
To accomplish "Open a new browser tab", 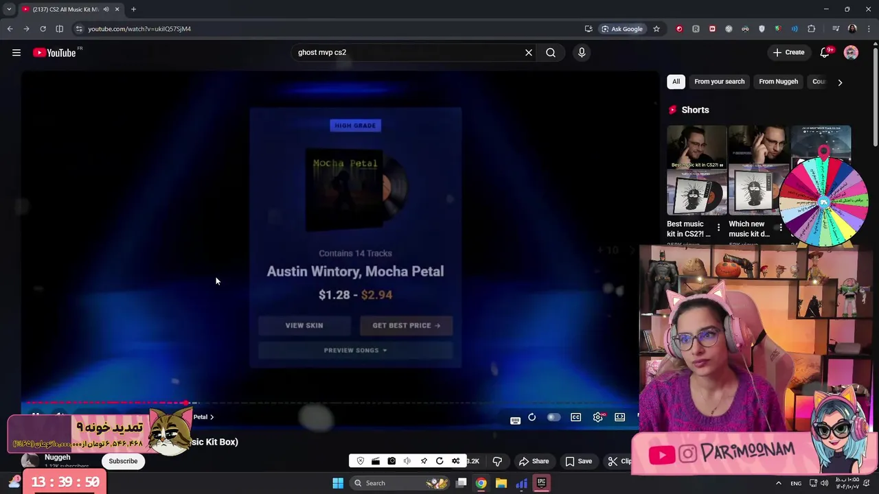I will point(133,9).
